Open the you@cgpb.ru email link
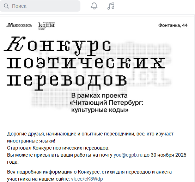Viewport: 195px width, 182px height. [128, 155]
